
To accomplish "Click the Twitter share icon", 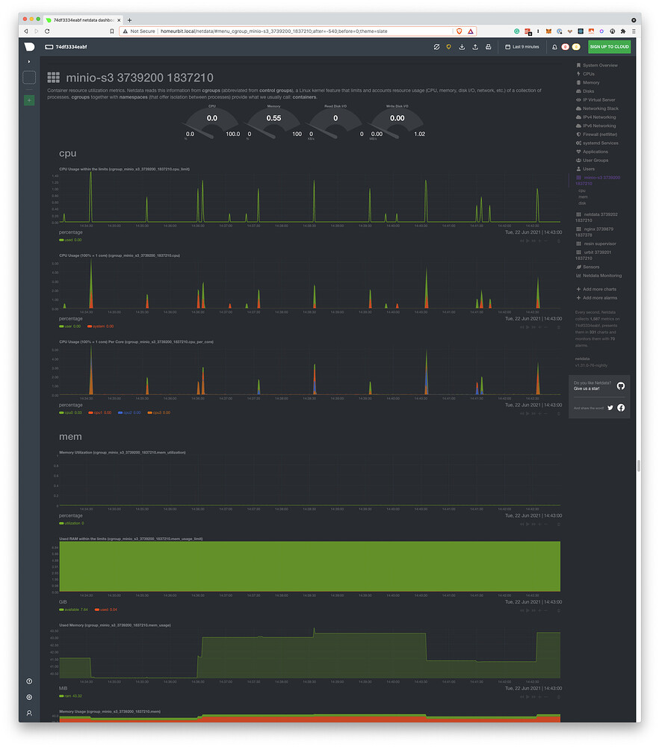I will point(610,408).
